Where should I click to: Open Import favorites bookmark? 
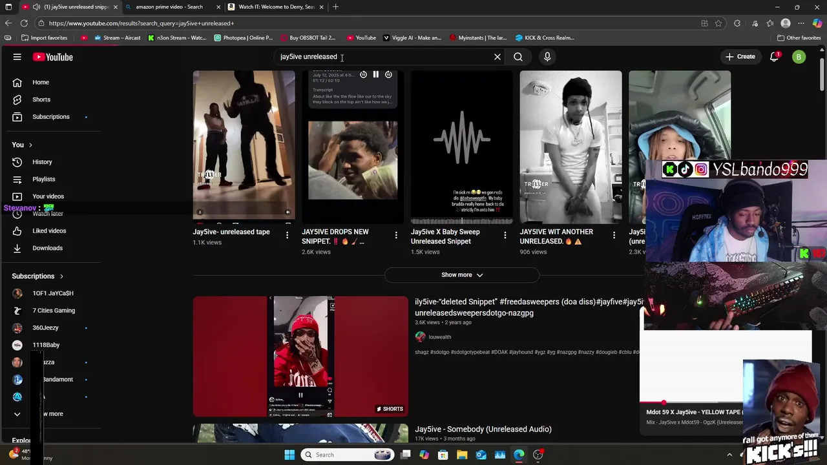pyautogui.click(x=45, y=38)
